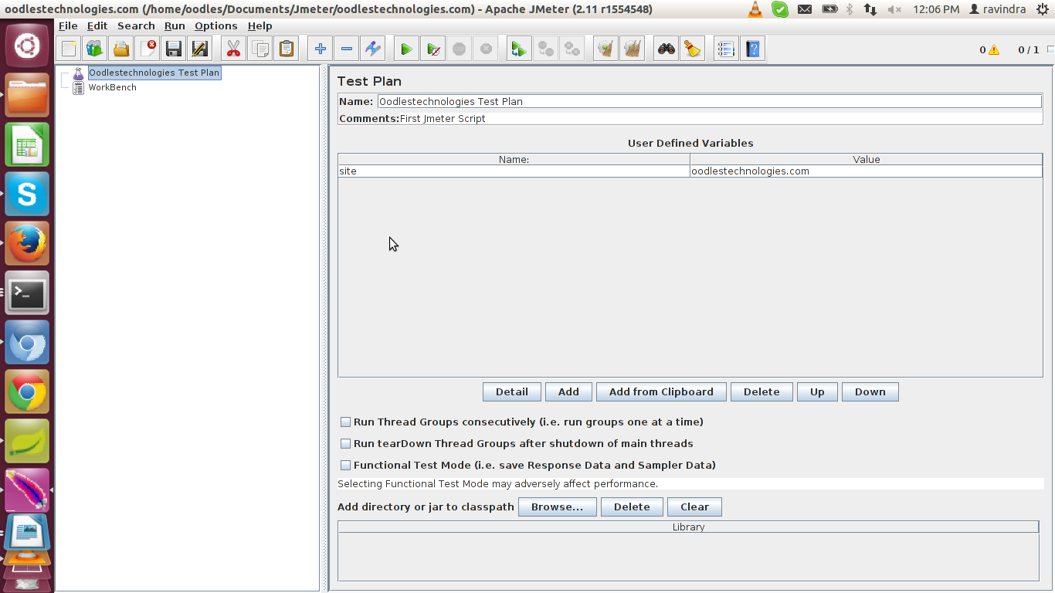1055x593 pixels.
Task: Click the Add variable button
Action: (568, 392)
